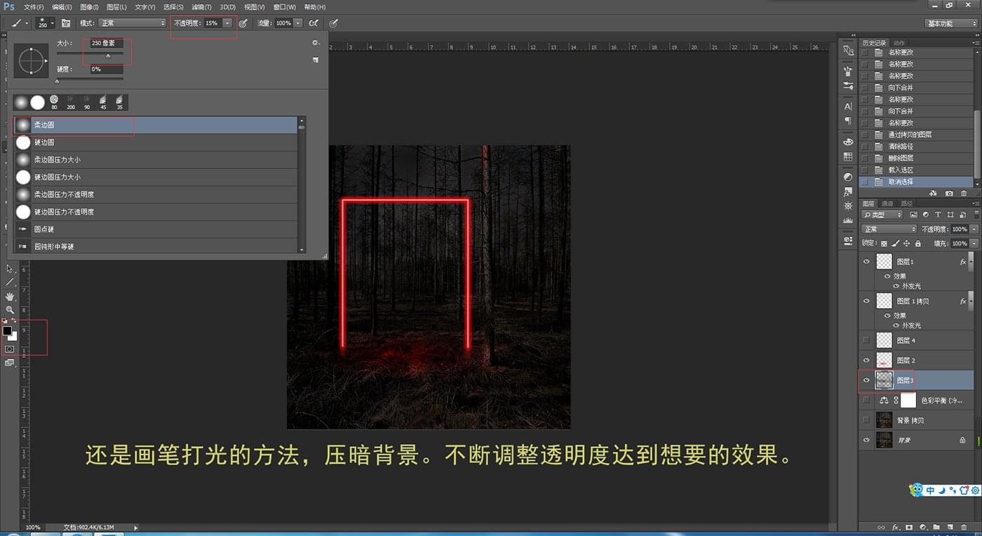Hide 图层 1 layer visibility
The image size is (982, 536).
coord(867,262)
